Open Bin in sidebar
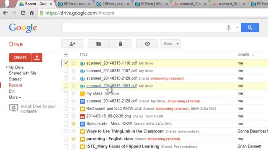The image size is (268, 150). [x=12, y=91]
